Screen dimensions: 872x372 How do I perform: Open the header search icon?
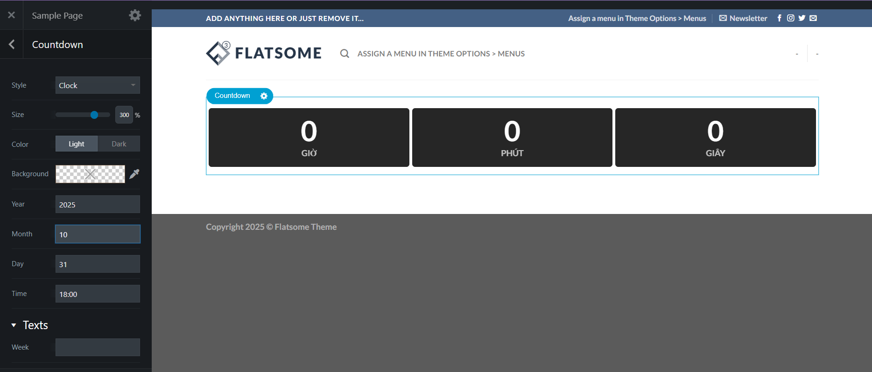[x=345, y=54]
